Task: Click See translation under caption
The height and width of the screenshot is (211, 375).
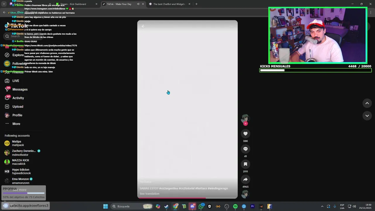Action: pyautogui.click(x=149, y=194)
